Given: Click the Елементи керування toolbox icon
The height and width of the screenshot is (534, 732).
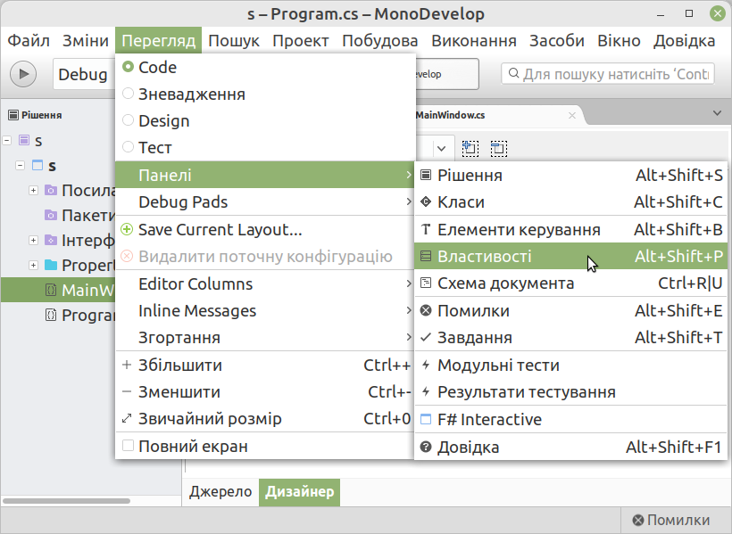Looking at the screenshot, I should (x=426, y=229).
